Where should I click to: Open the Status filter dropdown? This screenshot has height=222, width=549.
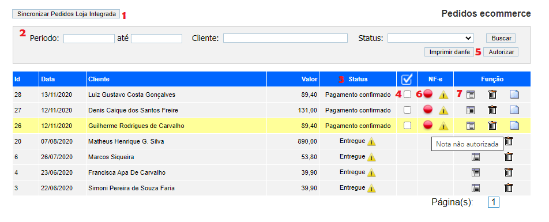coord(430,38)
